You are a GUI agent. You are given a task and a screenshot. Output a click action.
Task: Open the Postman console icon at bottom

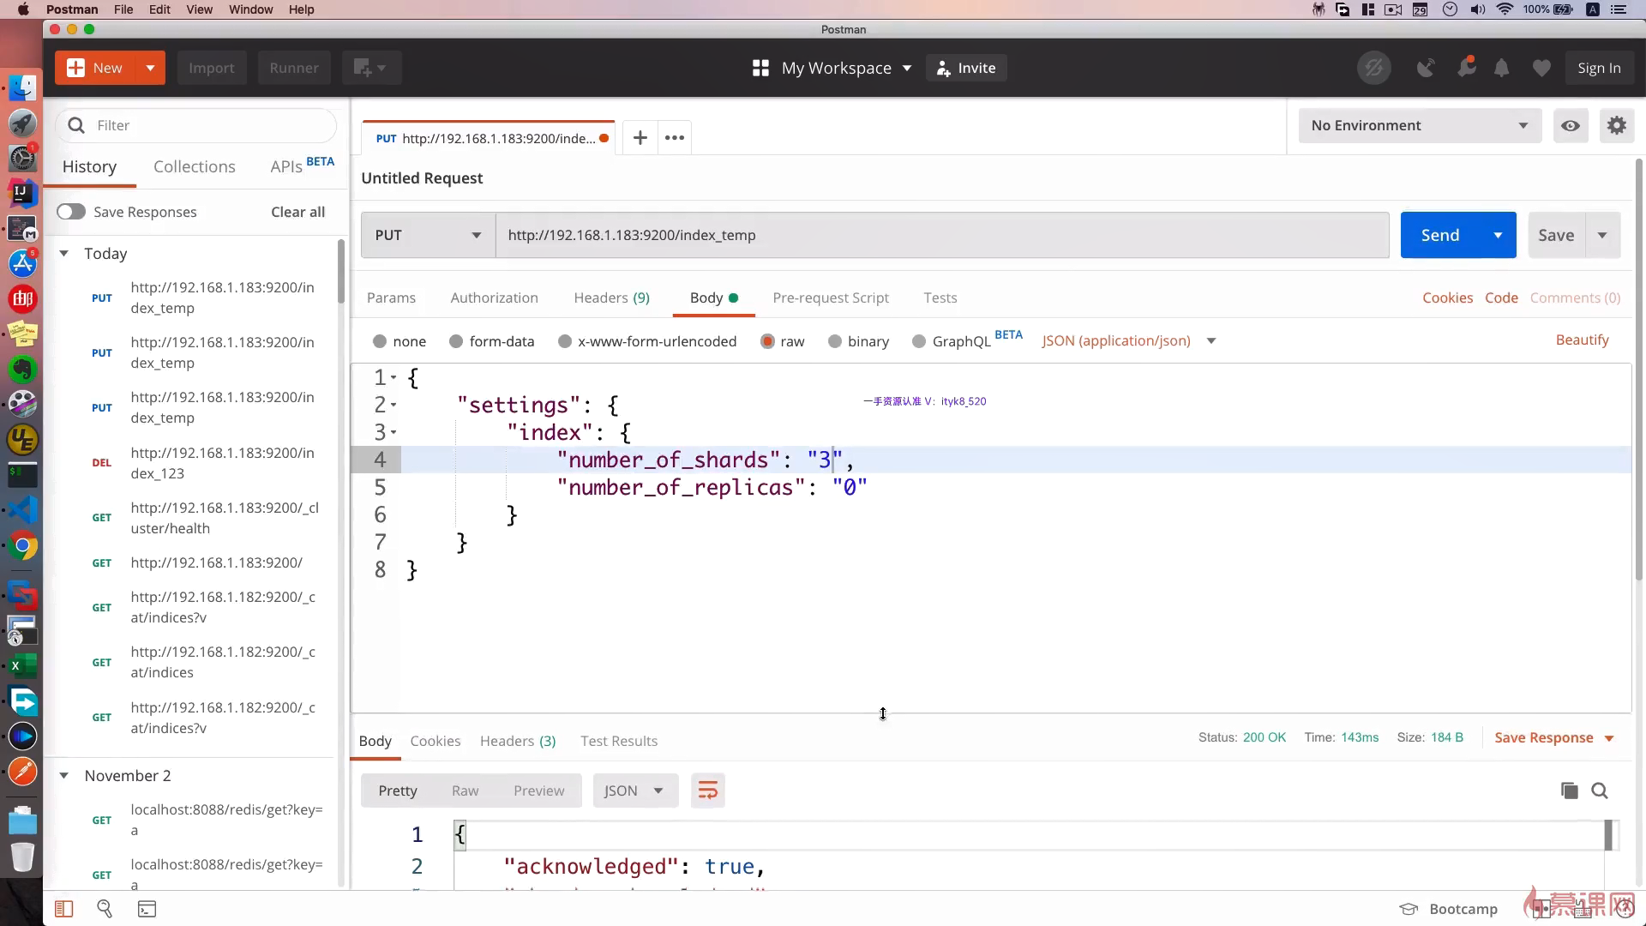coord(147,909)
